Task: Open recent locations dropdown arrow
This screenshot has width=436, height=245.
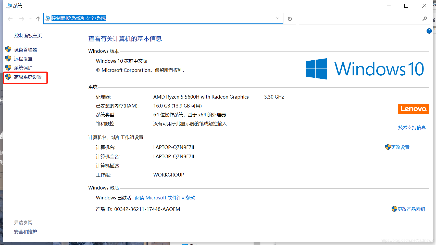Action: tap(30, 19)
